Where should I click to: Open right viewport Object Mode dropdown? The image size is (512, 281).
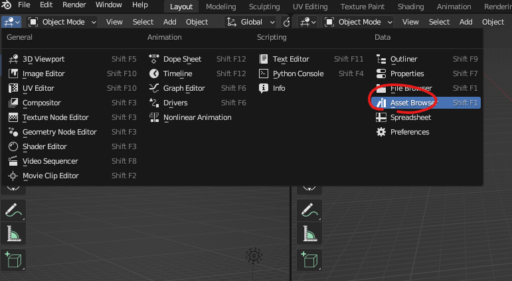[x=358, y=22]
